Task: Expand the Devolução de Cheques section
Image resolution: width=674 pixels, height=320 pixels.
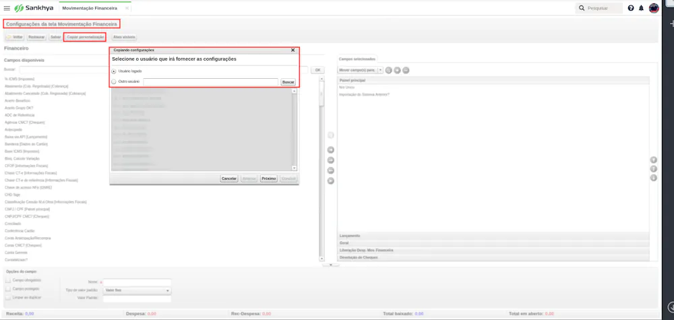Action: coord(493,257)
